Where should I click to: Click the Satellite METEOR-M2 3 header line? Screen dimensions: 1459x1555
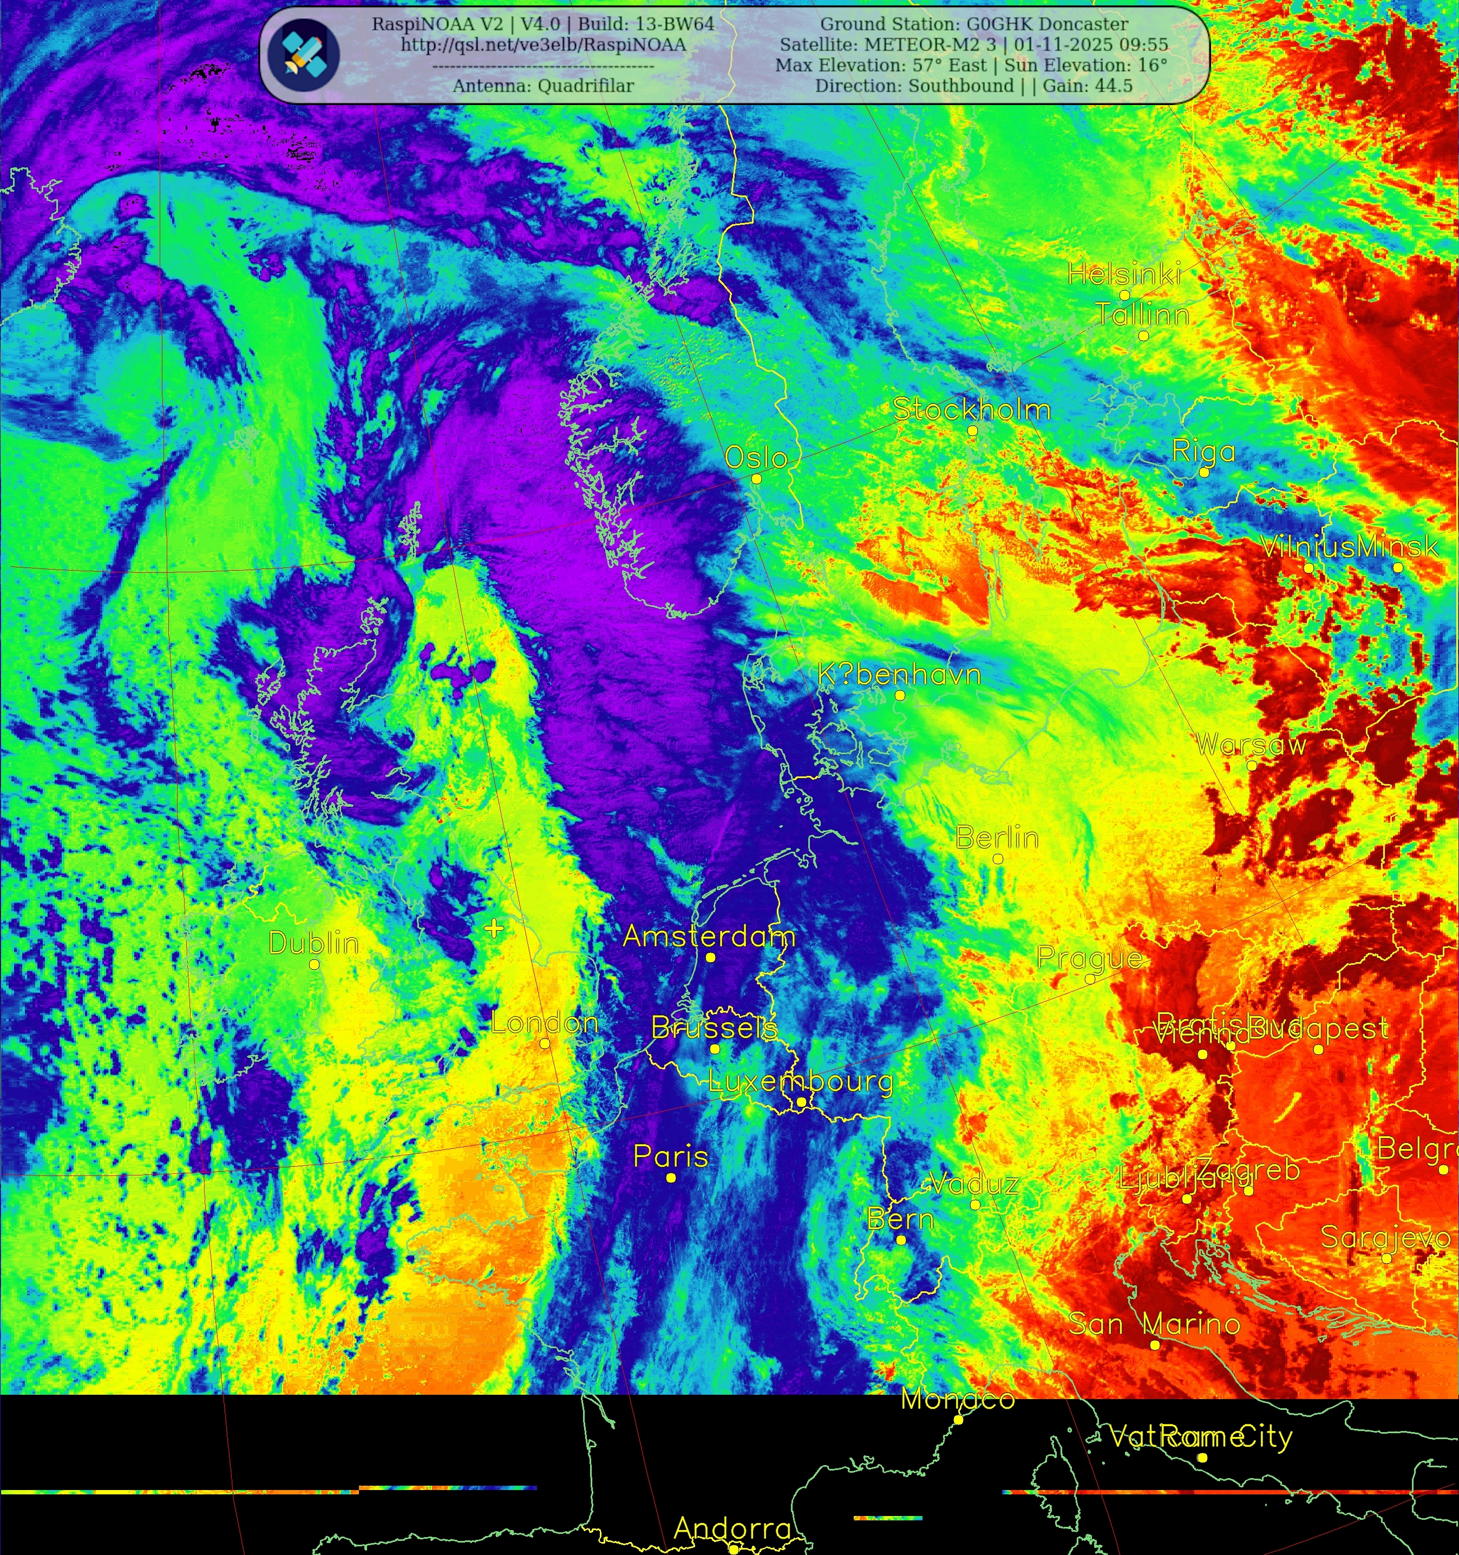coord(974,44)
